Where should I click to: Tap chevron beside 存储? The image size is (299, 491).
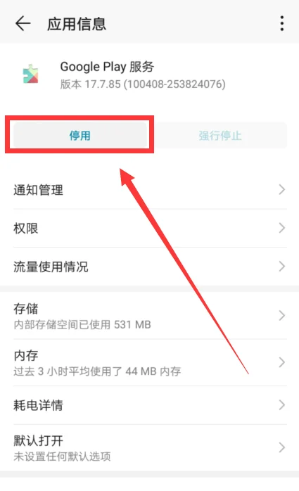pos(282,316)
